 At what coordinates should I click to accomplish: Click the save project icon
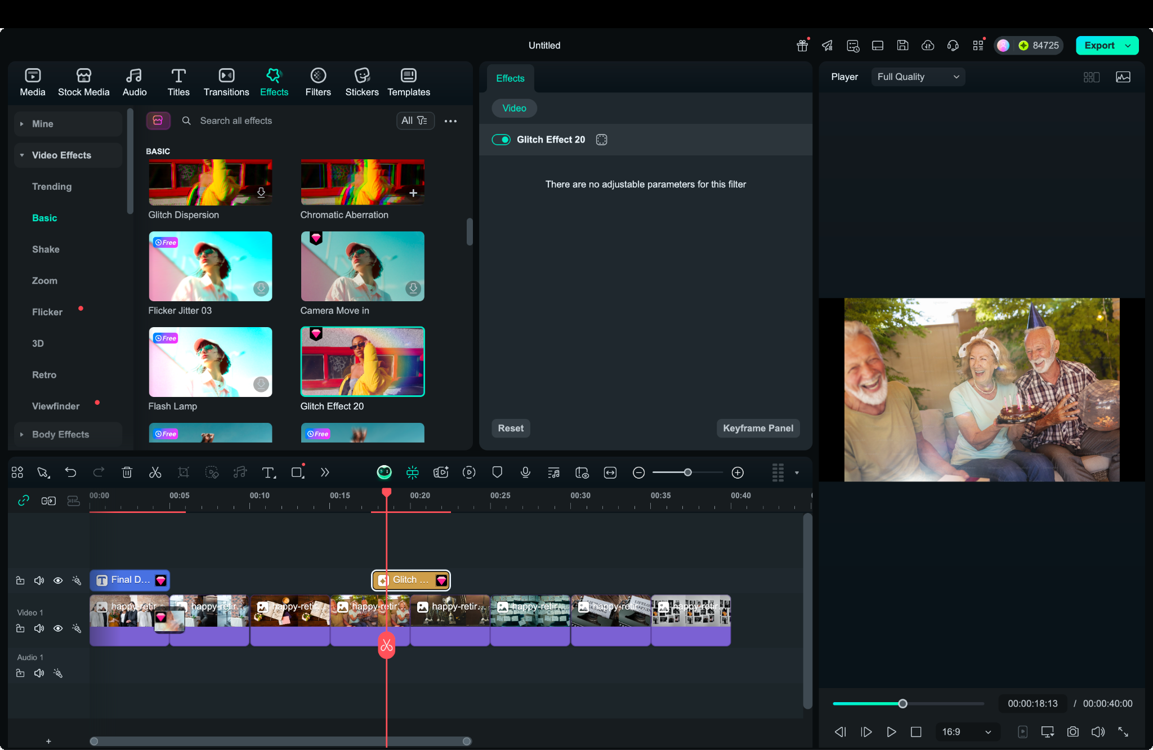[x=902, y=46]
